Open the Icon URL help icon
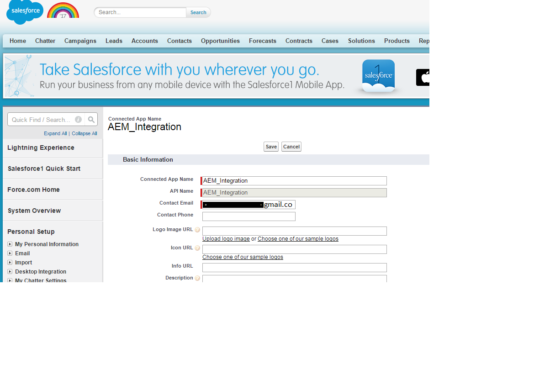The image size is (534, 369). pos(197,248)
